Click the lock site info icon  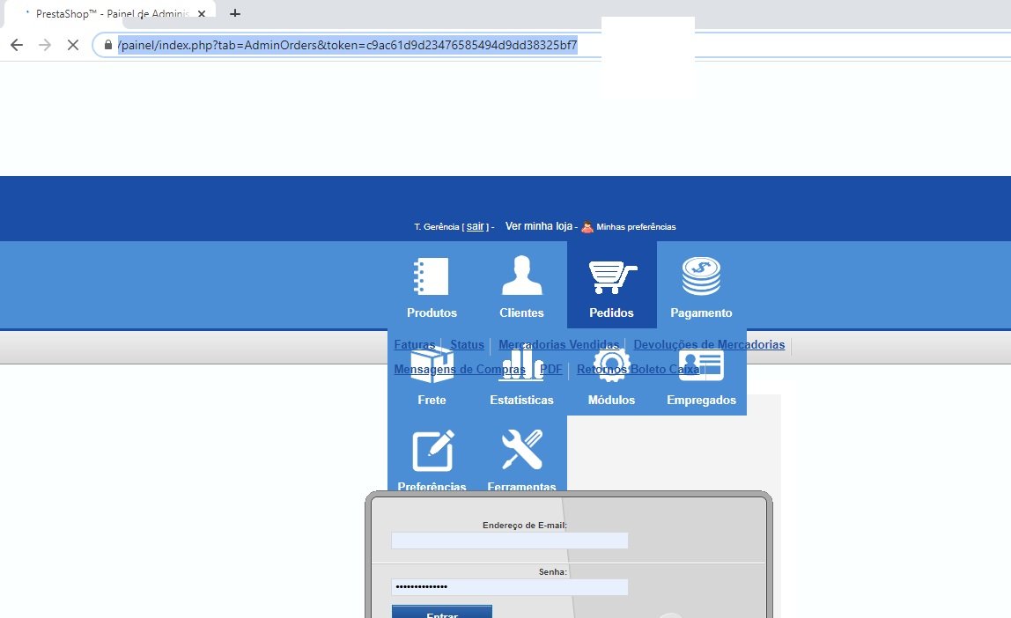pos(108,45)
